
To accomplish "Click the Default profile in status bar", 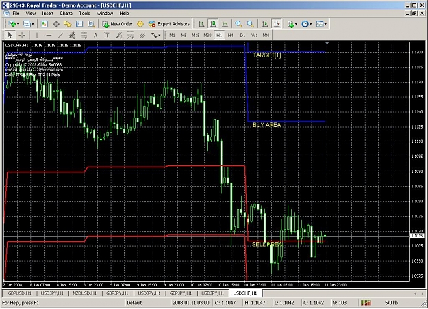I will coord(134,303).
